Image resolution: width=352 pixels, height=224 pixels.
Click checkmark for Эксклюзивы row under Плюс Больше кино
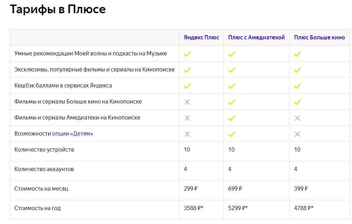click(297, 70)
